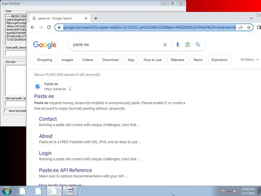Click the Decrypt text area
Viewport: 261px width, 196px height.
16,80
